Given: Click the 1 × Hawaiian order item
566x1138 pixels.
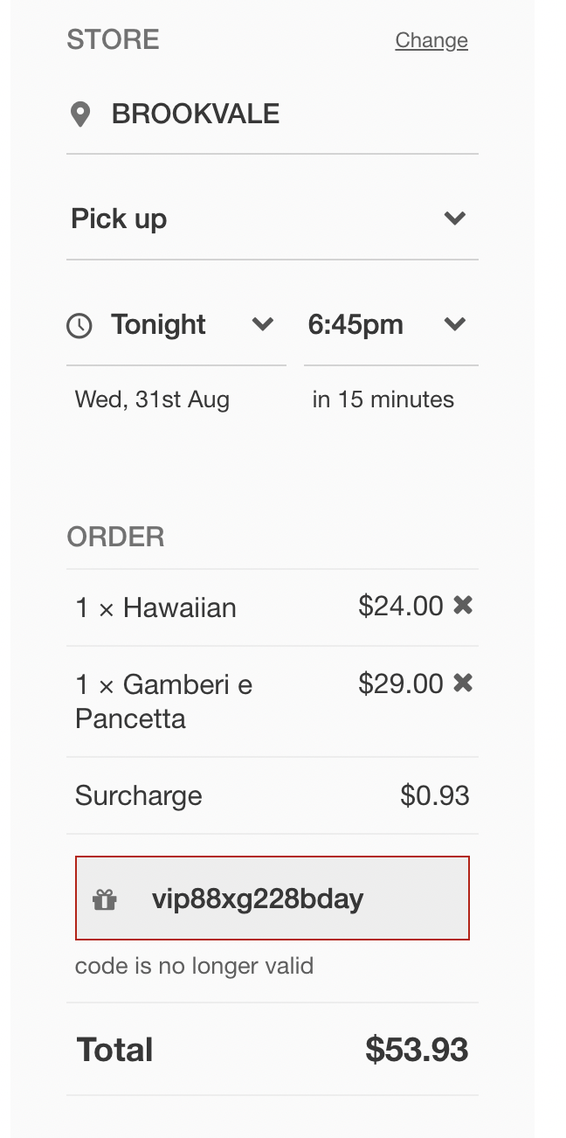Looking at the screenshot, I should tap(155, 607).
